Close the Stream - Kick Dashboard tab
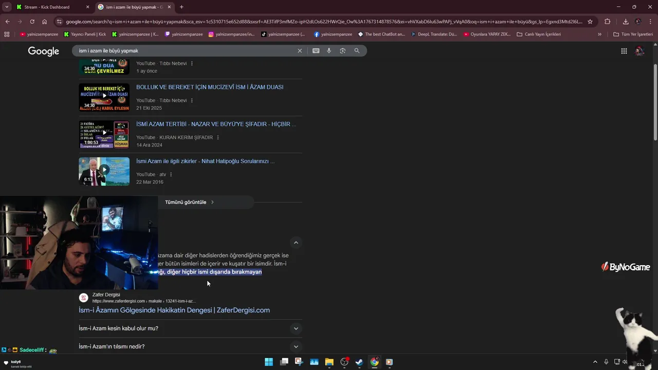Screen dimensions: 658x370 pyautogui.click(x=87, y=7)
